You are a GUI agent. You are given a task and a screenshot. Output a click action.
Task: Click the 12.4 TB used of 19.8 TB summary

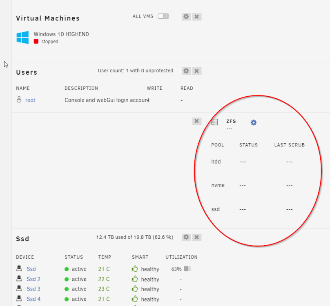(x=135, y=237)
